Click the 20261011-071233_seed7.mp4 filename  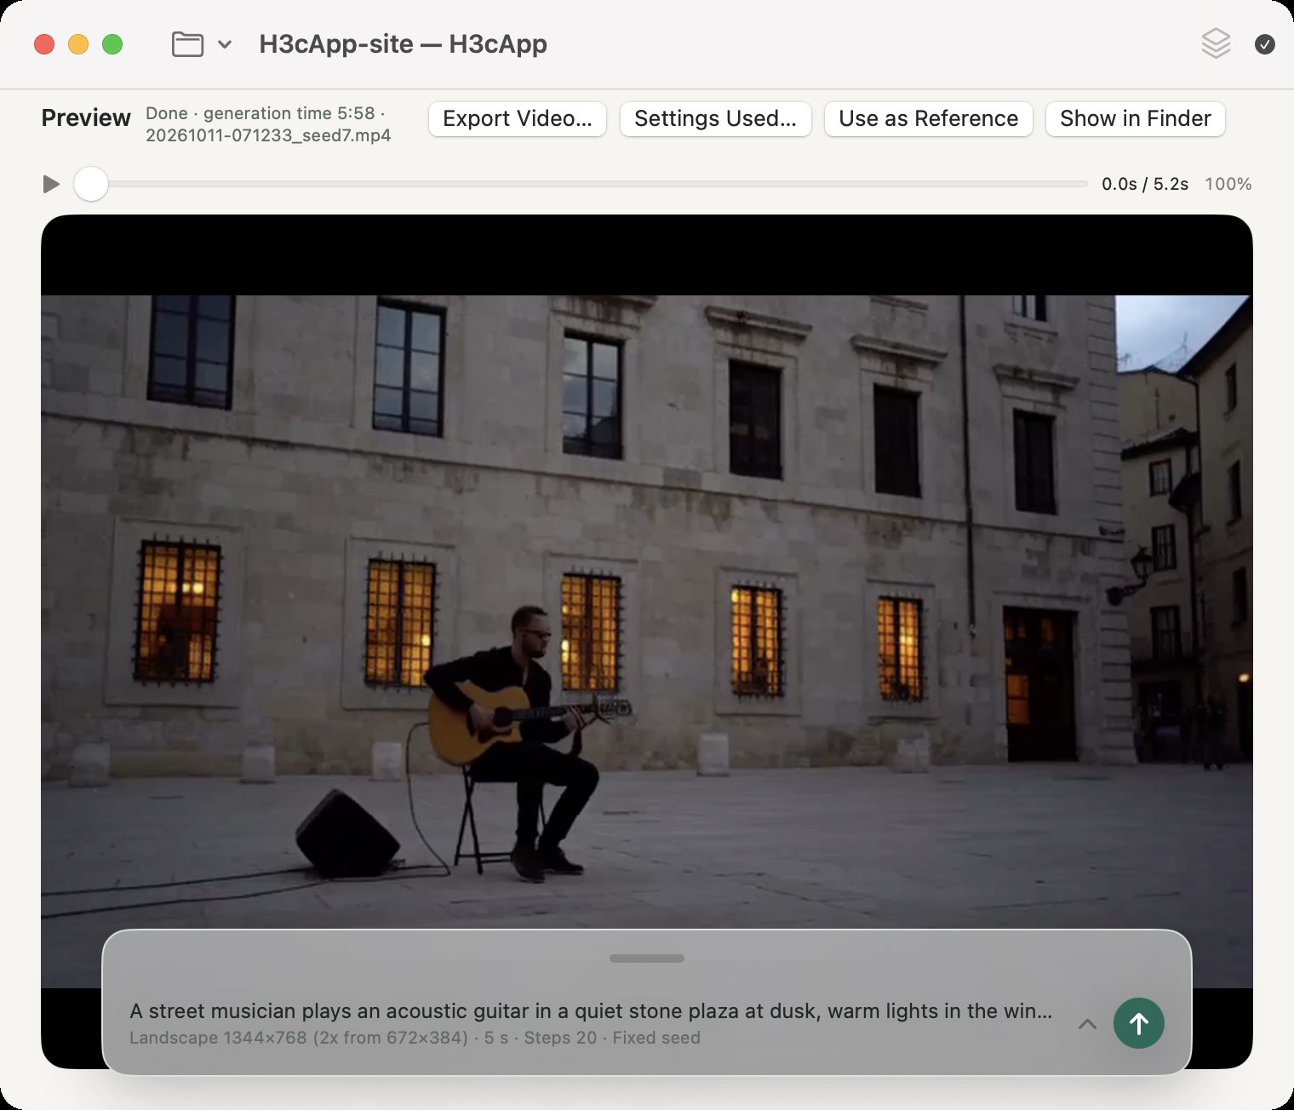[268, 135]
